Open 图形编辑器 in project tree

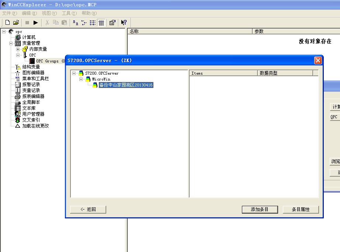(33, 73)
